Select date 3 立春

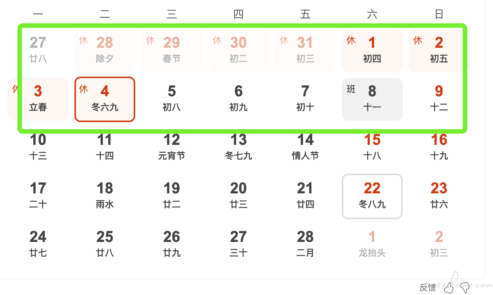(38, 99)
